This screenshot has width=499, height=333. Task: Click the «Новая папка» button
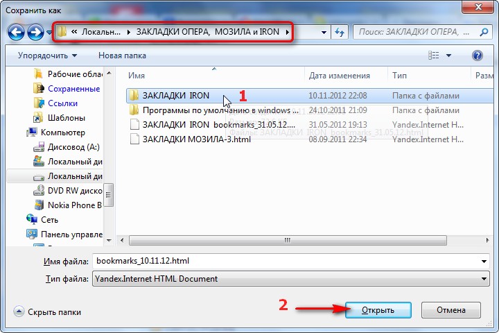pos(122,55)
